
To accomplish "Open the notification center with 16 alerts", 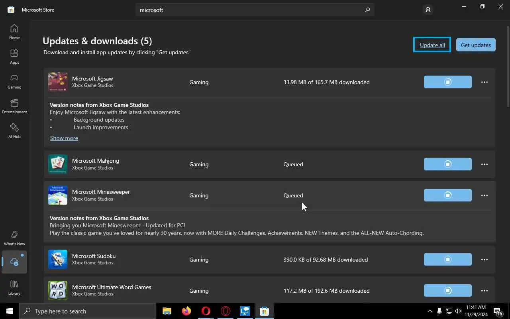I will point(498,311).
